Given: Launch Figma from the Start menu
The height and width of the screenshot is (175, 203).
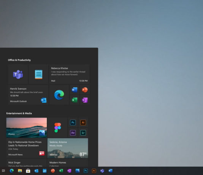Looking at the screenshot, I should [58, 128].
